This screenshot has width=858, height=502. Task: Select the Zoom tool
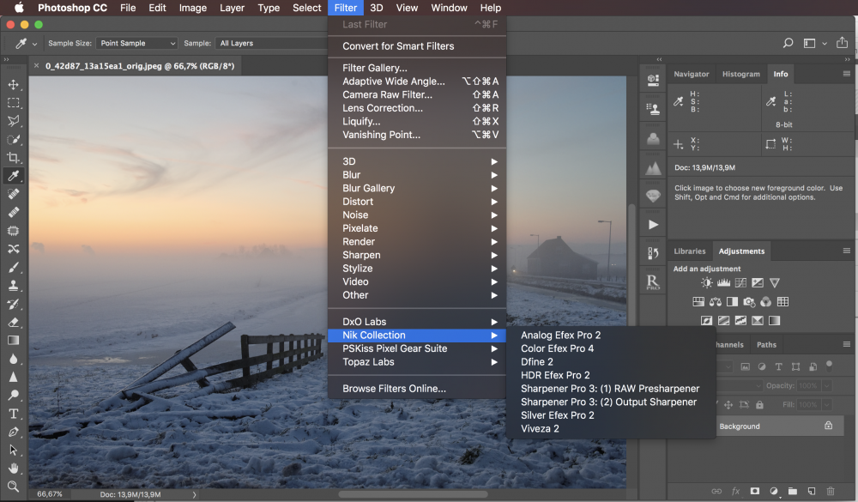point(14,487)
